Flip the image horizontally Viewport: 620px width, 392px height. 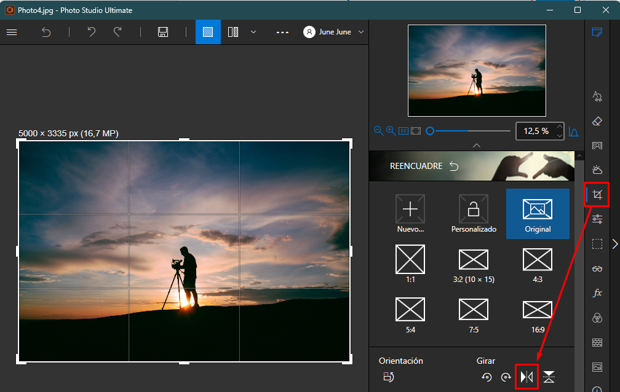[527, 377]
